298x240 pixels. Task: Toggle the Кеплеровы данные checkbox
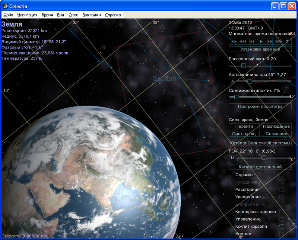(282, 212)
